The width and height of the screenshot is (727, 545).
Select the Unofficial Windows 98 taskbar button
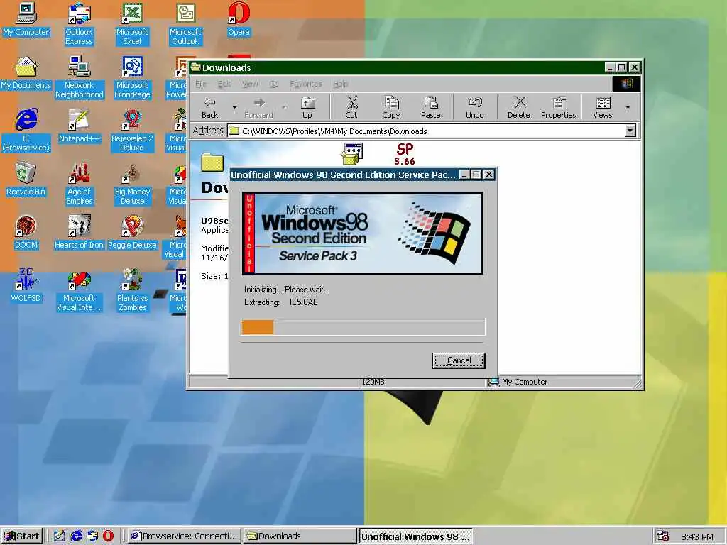coord(415,536)
